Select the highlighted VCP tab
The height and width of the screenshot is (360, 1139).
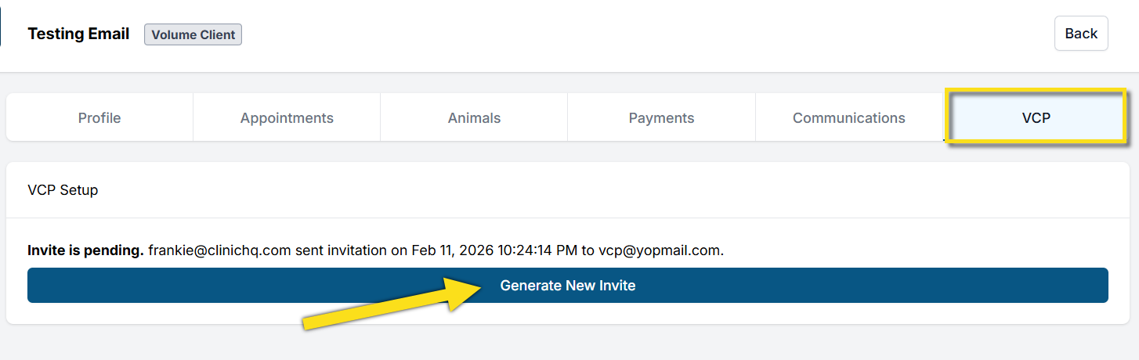click(x=1036, y=118)
